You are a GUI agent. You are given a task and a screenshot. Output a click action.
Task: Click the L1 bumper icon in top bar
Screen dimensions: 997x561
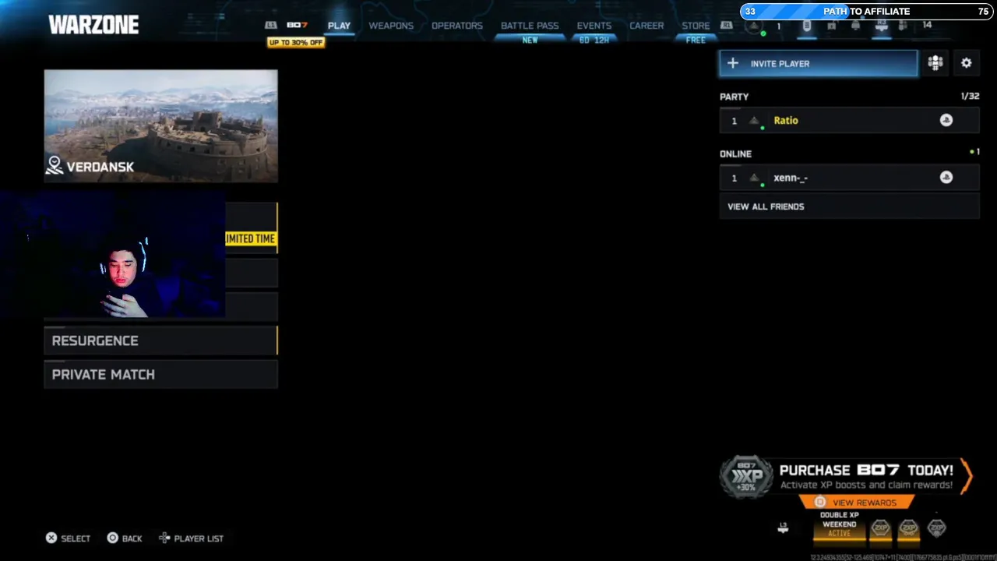pos(271,25)
